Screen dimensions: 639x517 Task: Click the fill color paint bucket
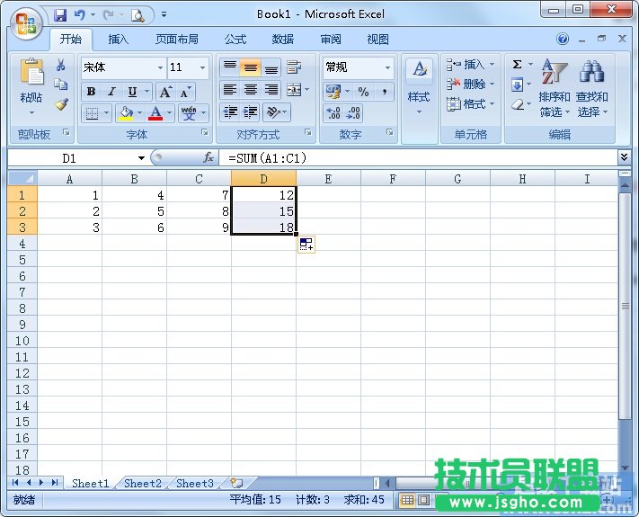coord(125,113)
